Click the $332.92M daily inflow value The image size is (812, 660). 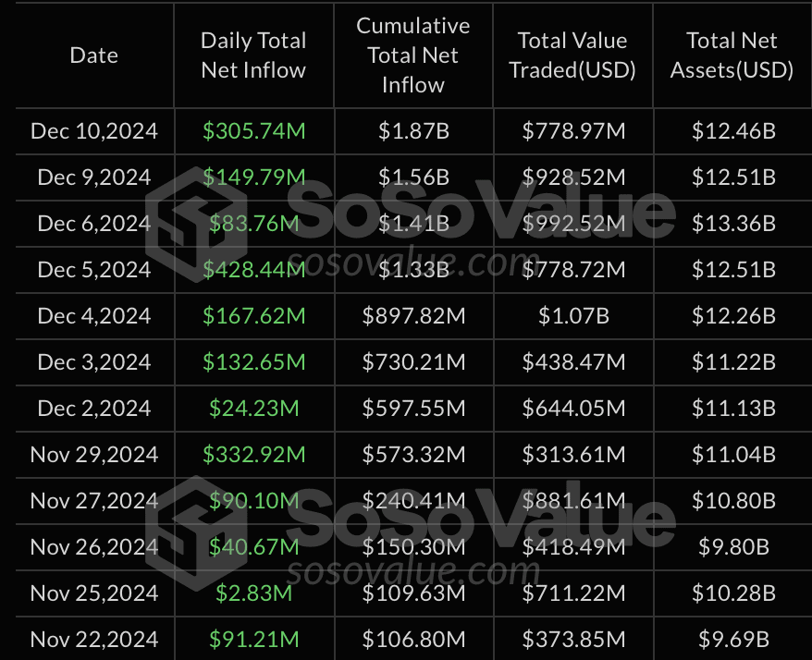pos(253,455)
